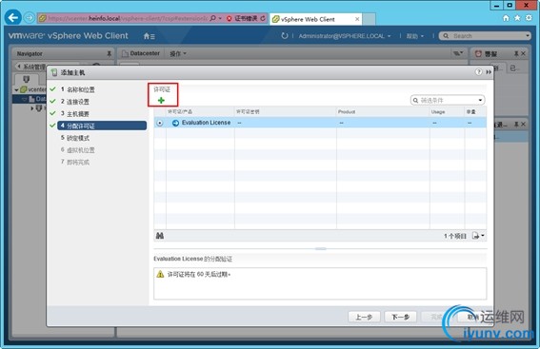Click the browser forward arrow button
Screen dimensions: 540x349
pyautogui.click(x=30, y=18)
